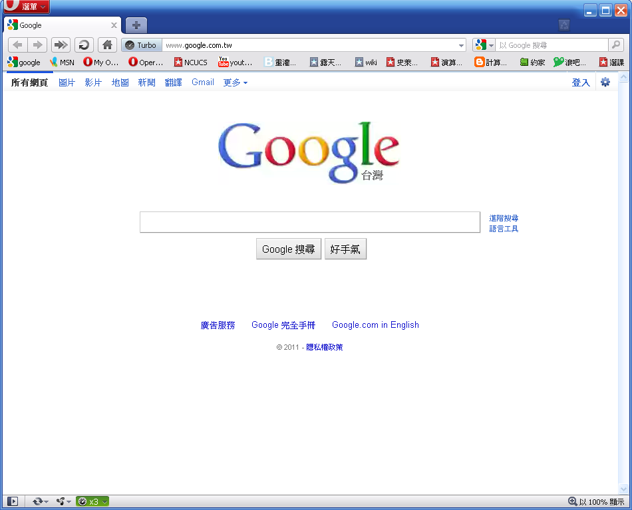Image resolution: width=632 pixels, height=510 pixels.
Task: Open the 進階搜尋 advanced search link
Action: 504,218
